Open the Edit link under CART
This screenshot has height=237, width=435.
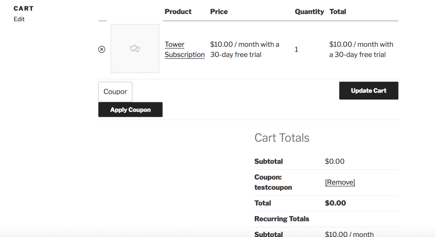click(x=19, y=19)
